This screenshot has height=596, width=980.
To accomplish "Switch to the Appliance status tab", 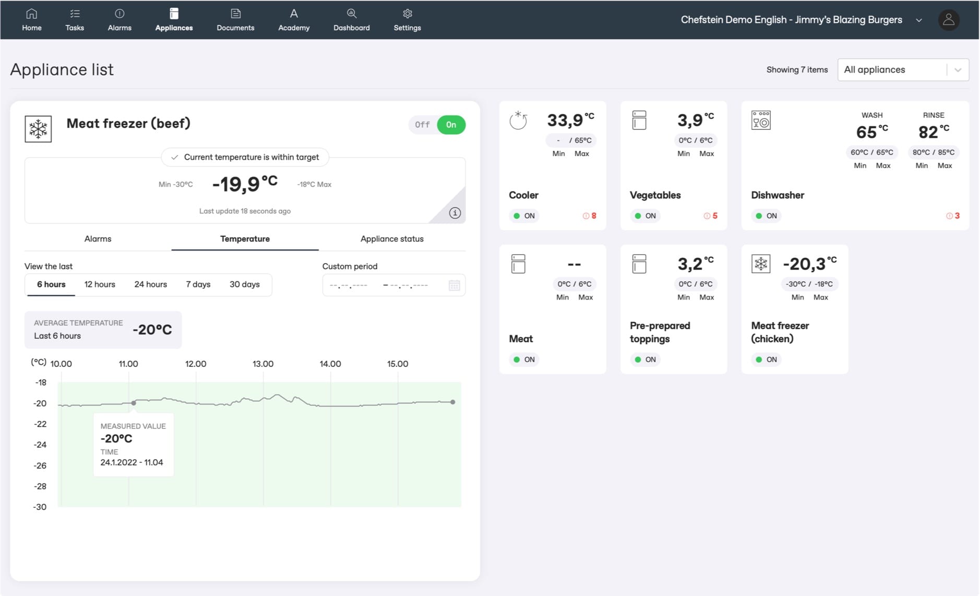I will [x=392, y=239].
